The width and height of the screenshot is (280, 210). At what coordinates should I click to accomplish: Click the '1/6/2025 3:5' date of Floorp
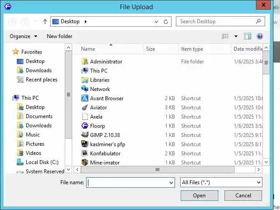248,126
